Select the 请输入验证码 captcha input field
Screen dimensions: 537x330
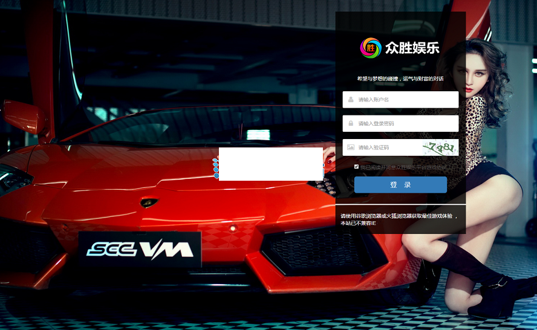(x=387, y=147)
